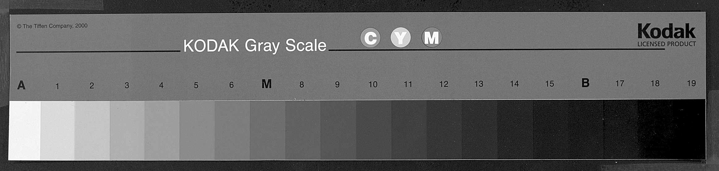The height and width of the screenshot is (171, 719).
Task: Click the Tiffen Company copyright text
Action: point(52,26)
